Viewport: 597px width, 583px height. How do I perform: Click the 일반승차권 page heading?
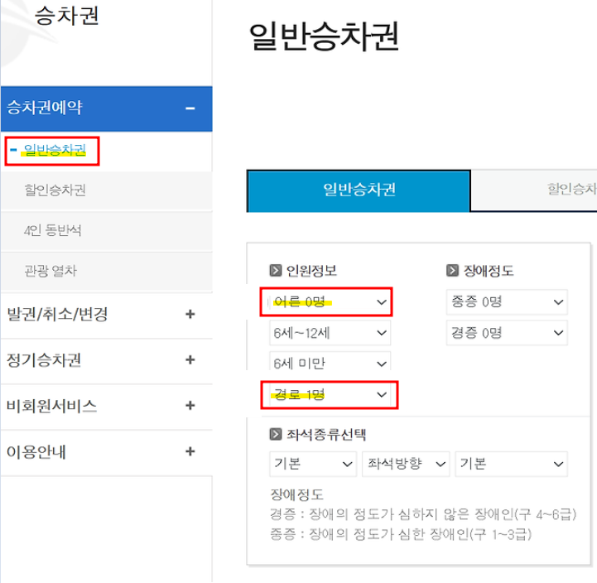324,36
